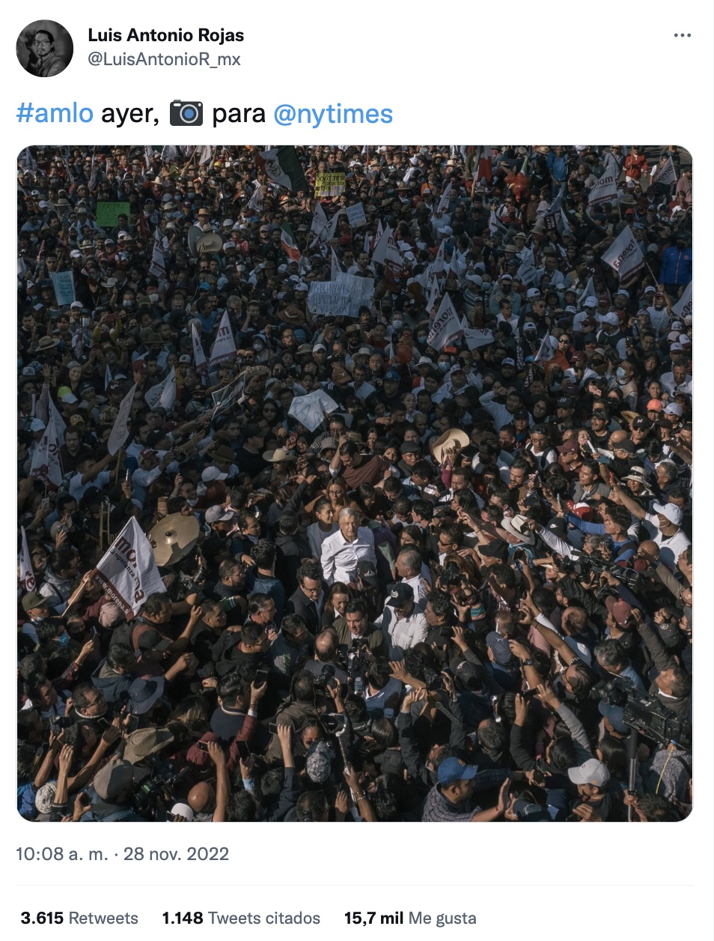Viewport: 714px width, 941px height.
Task: Click the word "para" in tweet text
Action: [x=239, y=115]
